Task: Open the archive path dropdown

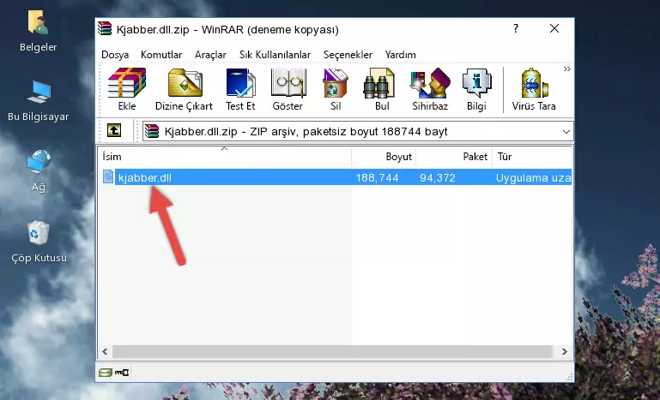Action: 566,132
